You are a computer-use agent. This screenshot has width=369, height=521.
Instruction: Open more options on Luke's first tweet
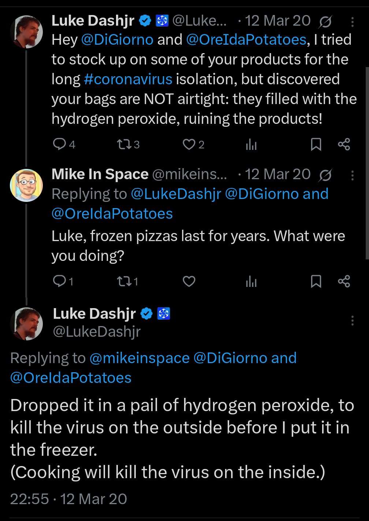pyautogui.click(x=352, y=22)
